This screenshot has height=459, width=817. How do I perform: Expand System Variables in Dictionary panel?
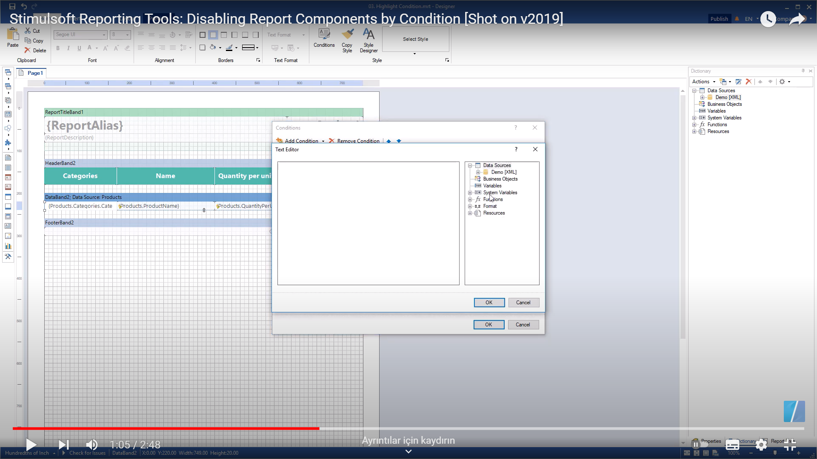point(694,118)
